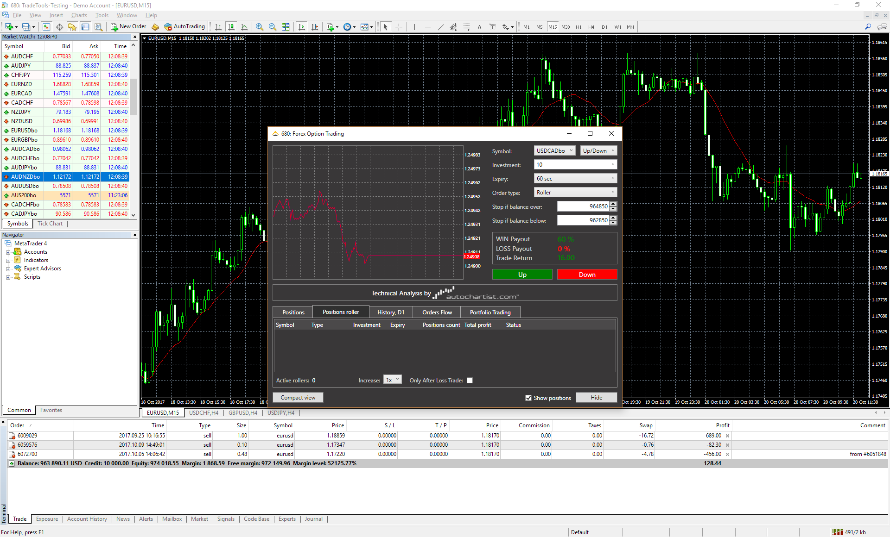Expand the Expert Advisors tree node
The height and width of the screenshot is (537, 890).
tap(8, 269)
